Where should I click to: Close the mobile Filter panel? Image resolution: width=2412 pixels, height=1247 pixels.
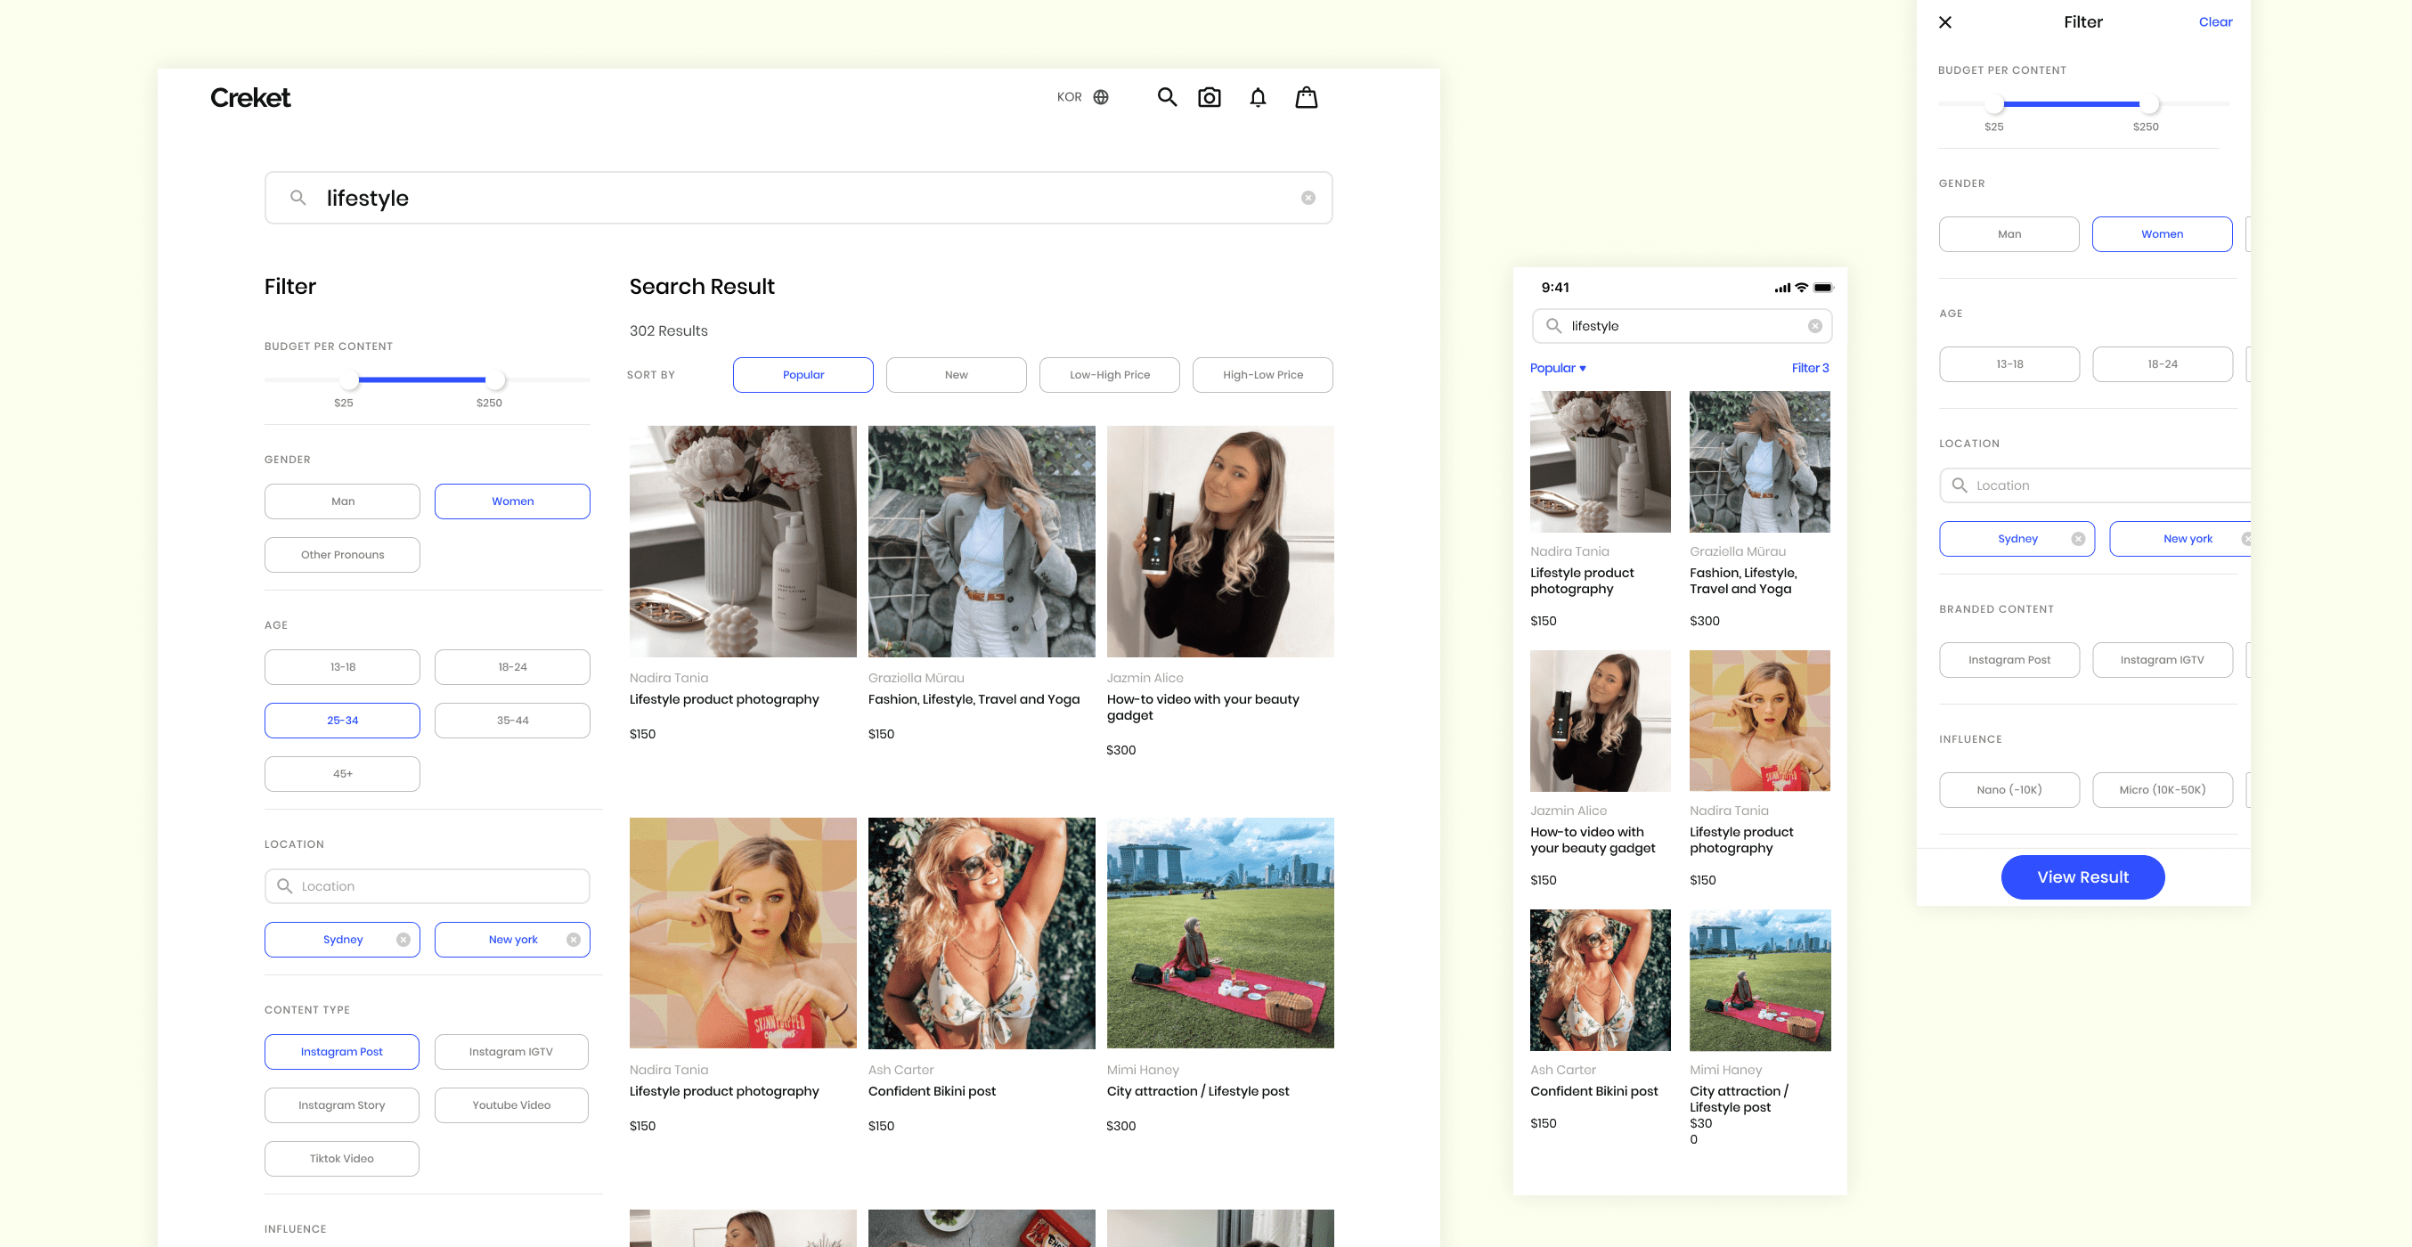[x=1944, y=21]
